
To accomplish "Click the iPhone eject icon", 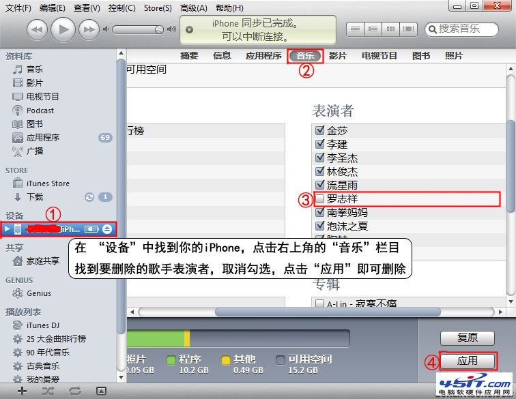I will point(107,229).
